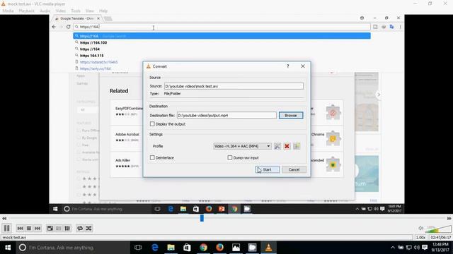The image size is (453, 254).
Task: Close the Convert dialog with X
Action: point(303,66)
